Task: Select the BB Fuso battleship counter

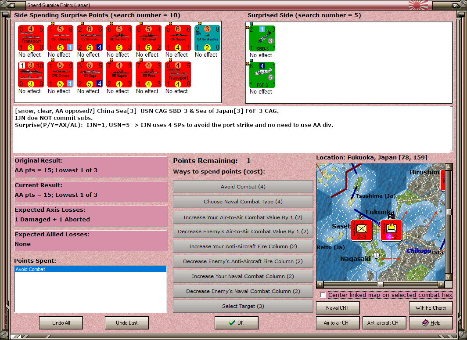Action: (x=149, y=75)
